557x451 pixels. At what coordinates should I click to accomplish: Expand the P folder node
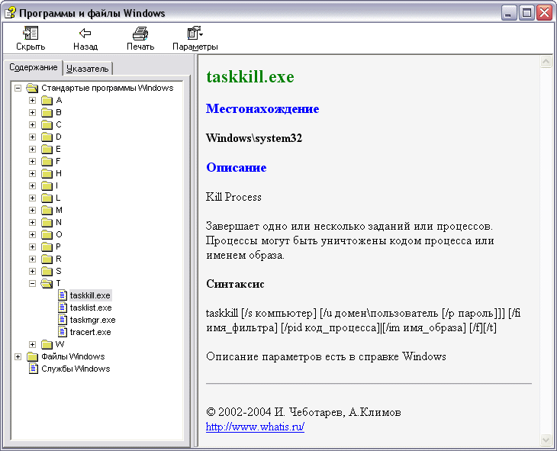[32, 246]
